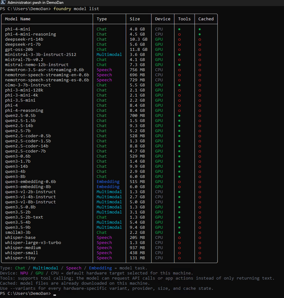Image resolution: width=284 pixels, height=298 pixels.
Task: Click red Cached circle for whisper-tiny
Action: pos(199,258)
